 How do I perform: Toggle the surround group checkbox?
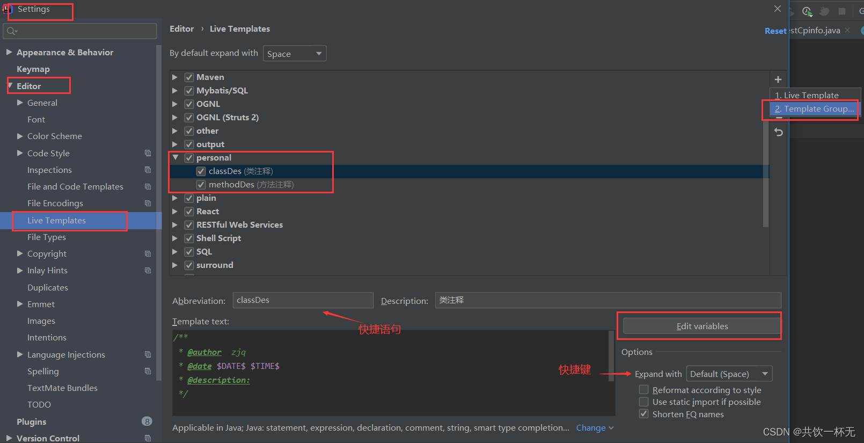point(189,265)
